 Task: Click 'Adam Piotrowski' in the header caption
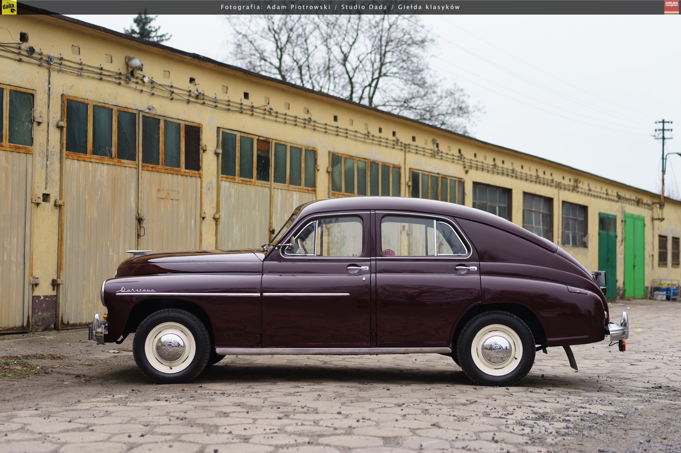point(298,7)
